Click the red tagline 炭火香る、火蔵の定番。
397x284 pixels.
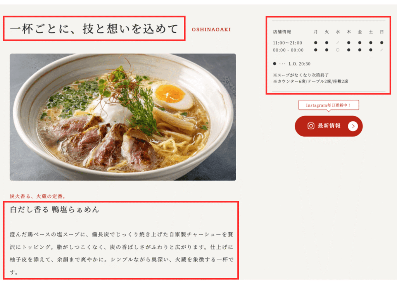point(38,196)
